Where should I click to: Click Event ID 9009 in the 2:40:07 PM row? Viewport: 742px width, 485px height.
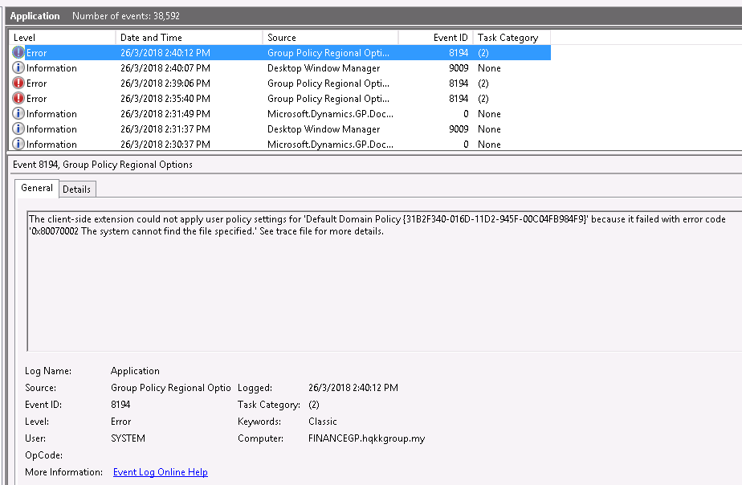[x=459, y=68]
